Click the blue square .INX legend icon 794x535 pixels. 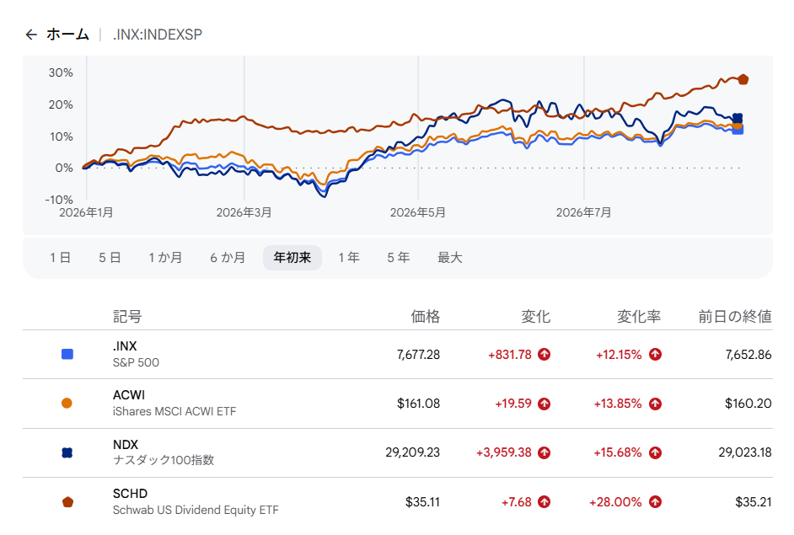67,355
